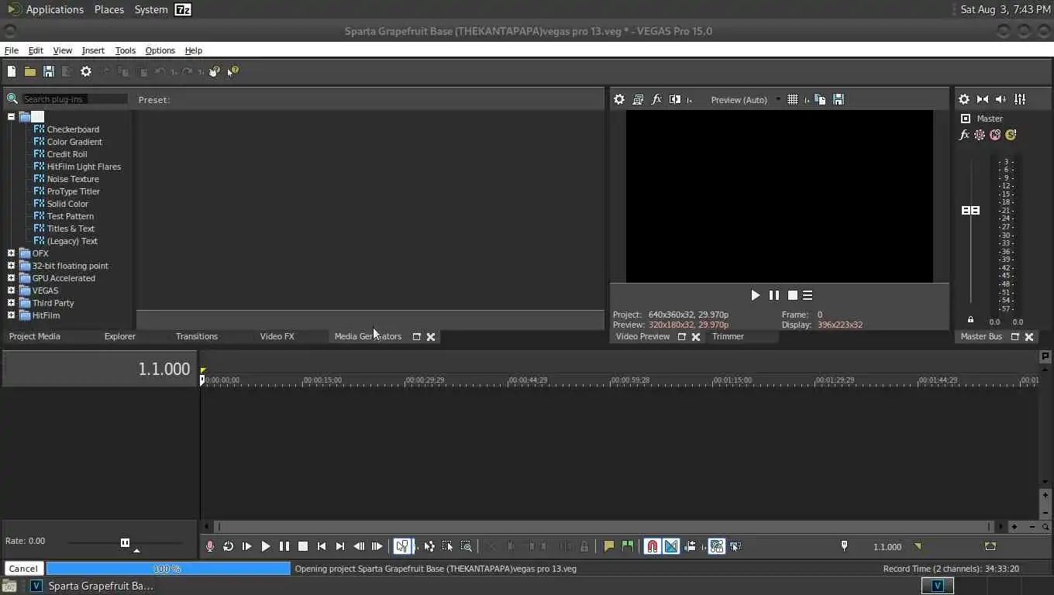The image size is (1054, 595).
Task: Toggle Ignore Event Grouping button
Action: 735,546
